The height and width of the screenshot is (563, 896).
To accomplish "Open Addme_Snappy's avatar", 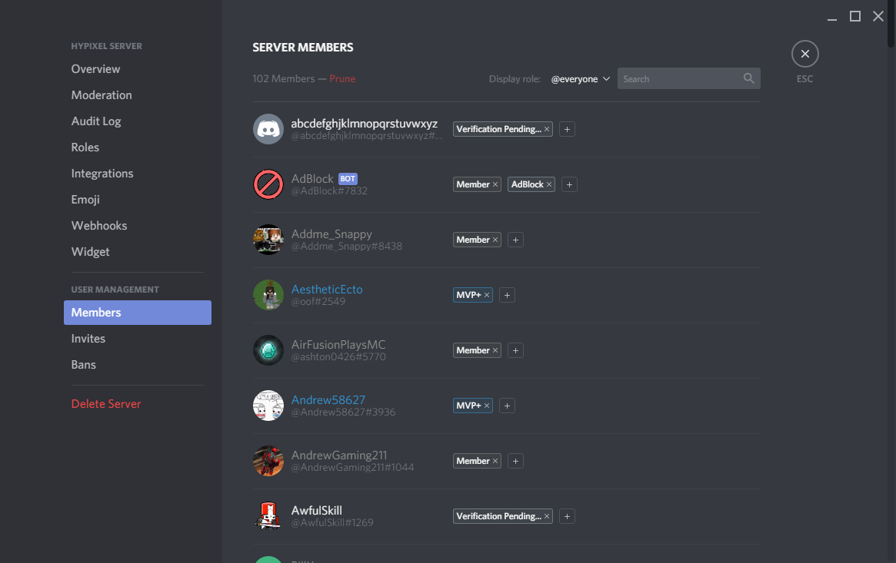I will pyautogui.click(x=268, y=240).
